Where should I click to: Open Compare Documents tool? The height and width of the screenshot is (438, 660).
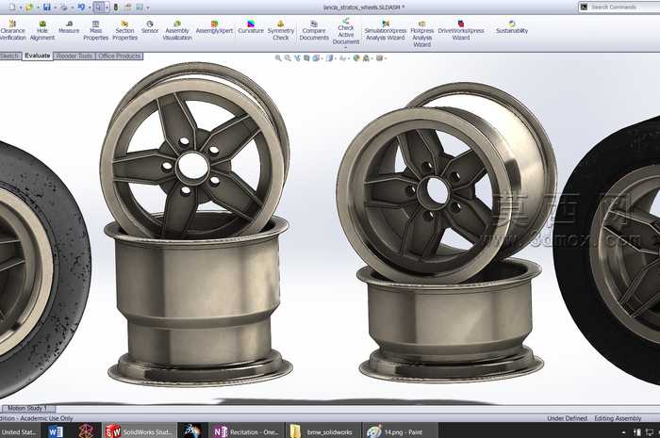point(314,30)
